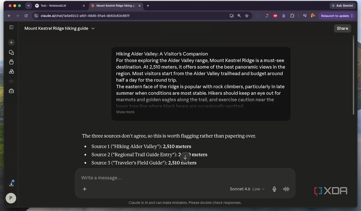Expand message with Show more
The image size is (361, 211).
(125, 112)
